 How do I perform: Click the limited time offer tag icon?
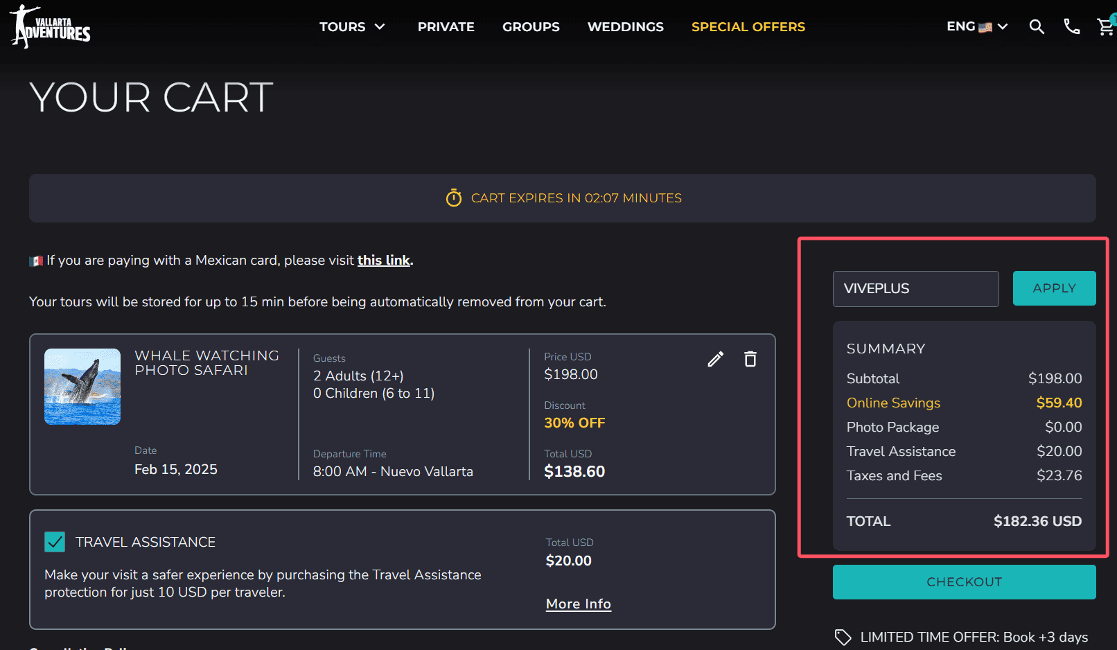point(843,637)
